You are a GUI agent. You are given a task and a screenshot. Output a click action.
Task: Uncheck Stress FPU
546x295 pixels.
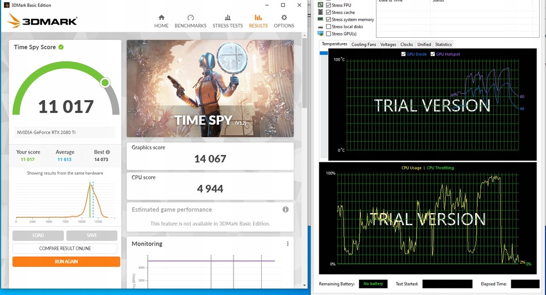tap(328, 5)
